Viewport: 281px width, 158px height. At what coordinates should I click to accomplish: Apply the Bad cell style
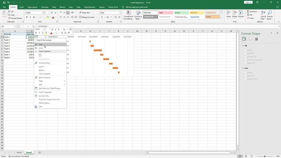166,13
